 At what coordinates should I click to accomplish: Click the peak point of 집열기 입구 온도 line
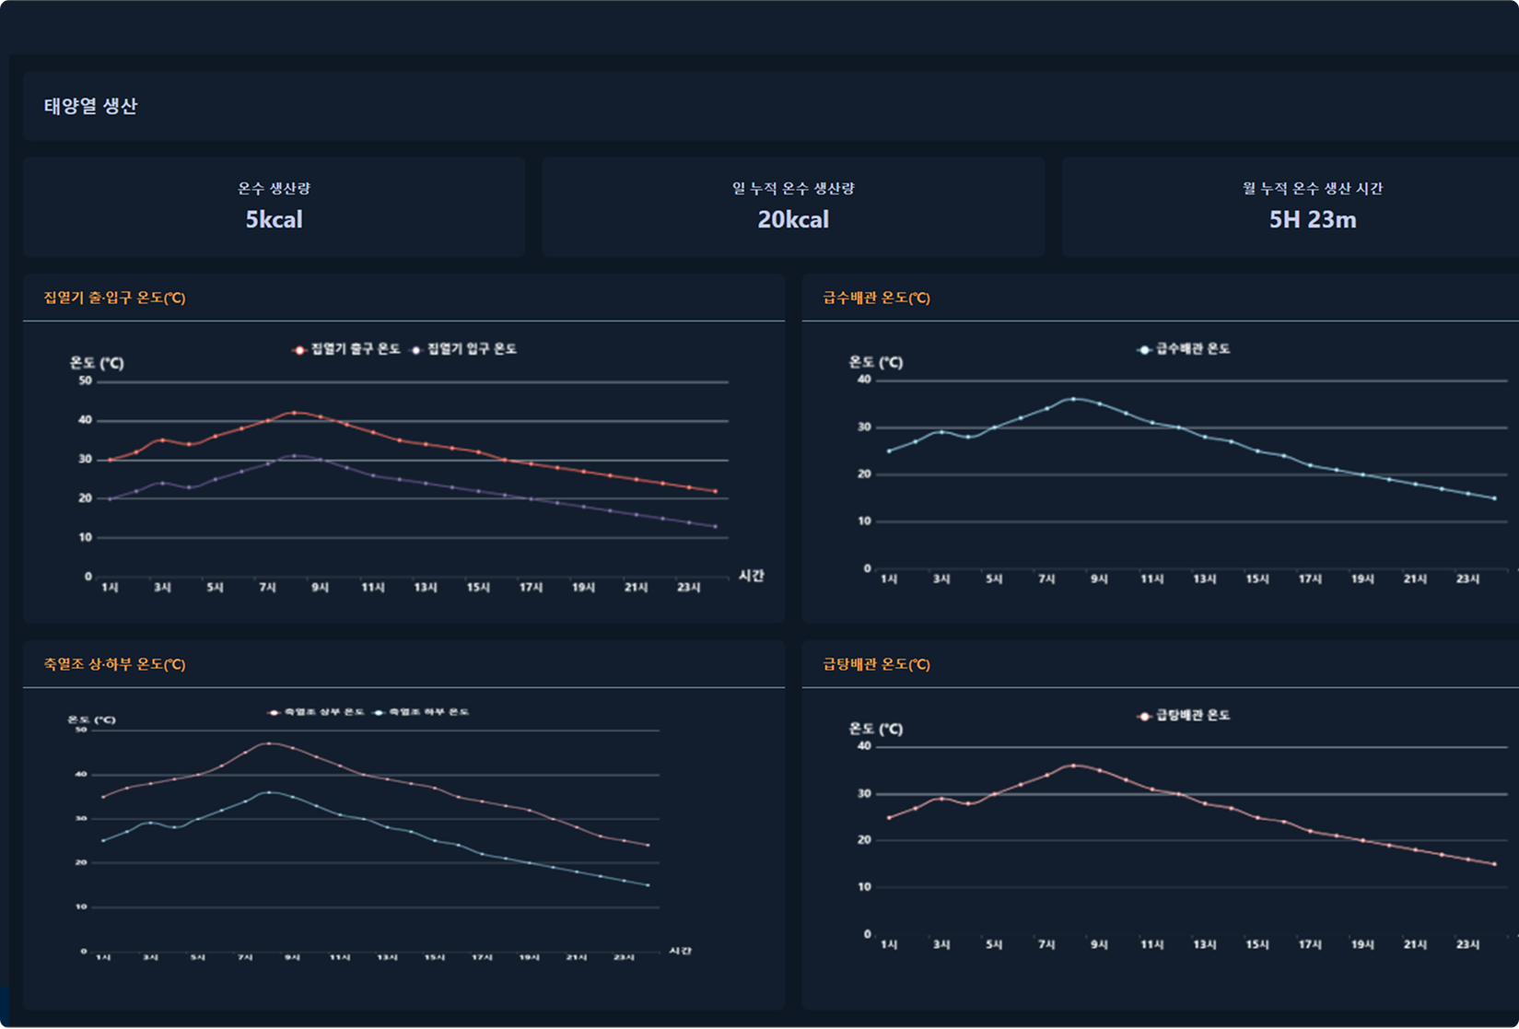pyautogui.click(x=294, y=455)
